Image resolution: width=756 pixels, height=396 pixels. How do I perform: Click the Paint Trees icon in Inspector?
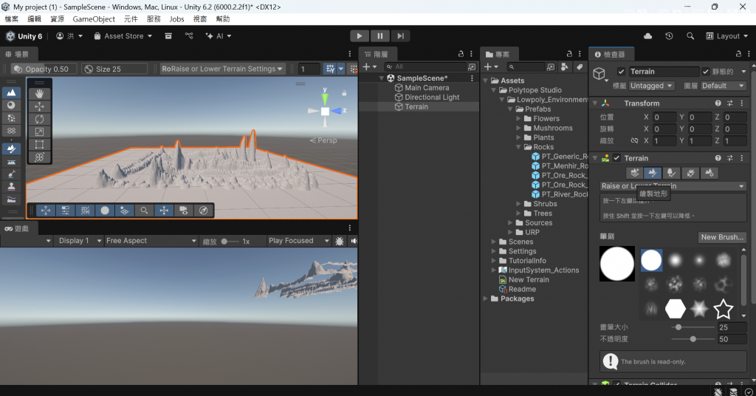[x=671, y=173]
